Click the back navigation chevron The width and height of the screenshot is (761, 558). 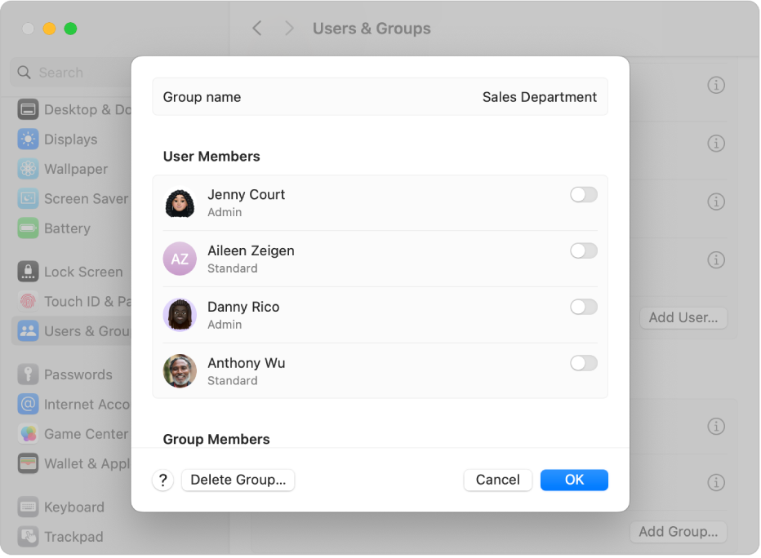click(x=257, y=28)
